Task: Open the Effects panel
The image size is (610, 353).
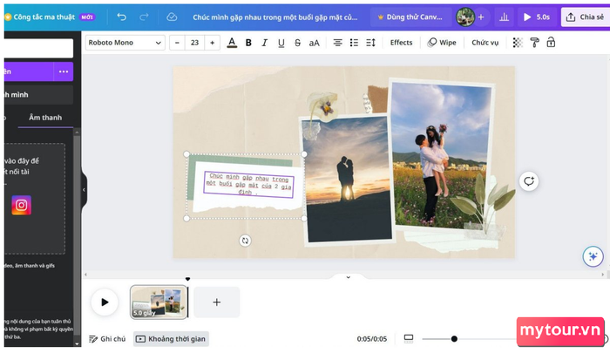Action: (x=401, y=43)
